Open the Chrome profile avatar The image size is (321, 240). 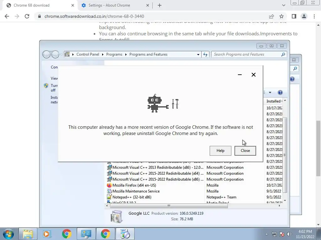pyautogui.click(x=304, y=16)
